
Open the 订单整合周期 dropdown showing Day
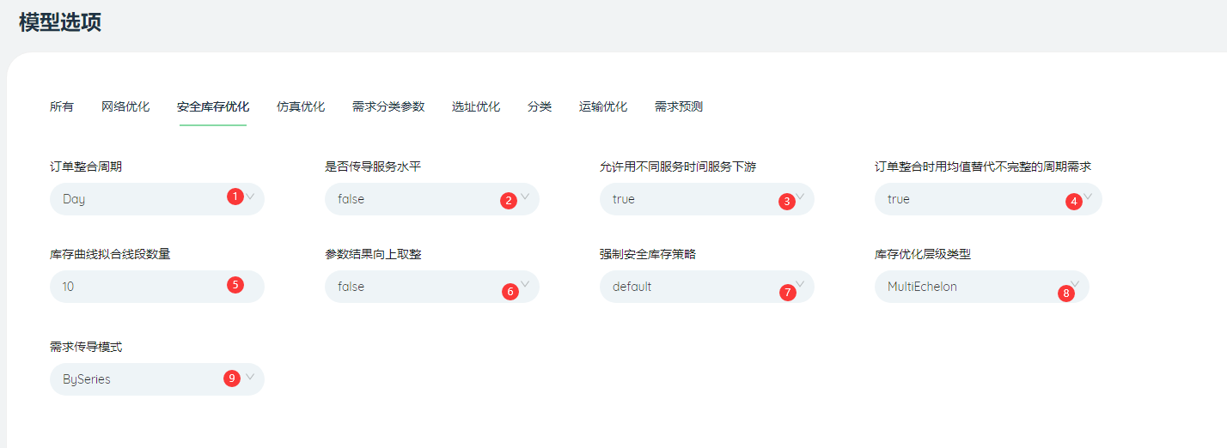click(157, 199)
